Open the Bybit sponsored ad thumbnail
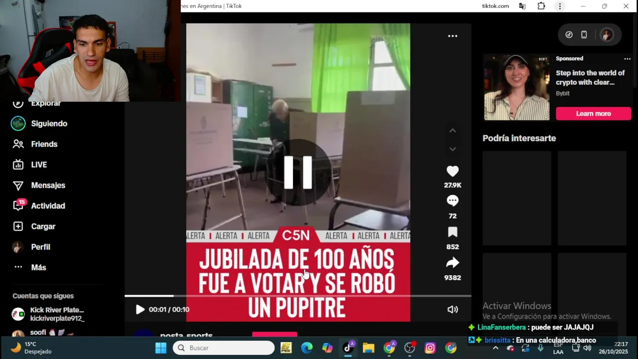 pyautogui.click(x=517, y=87)
